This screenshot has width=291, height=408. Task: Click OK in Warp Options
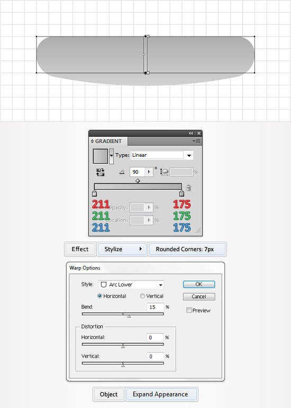[x=199, y=284]
